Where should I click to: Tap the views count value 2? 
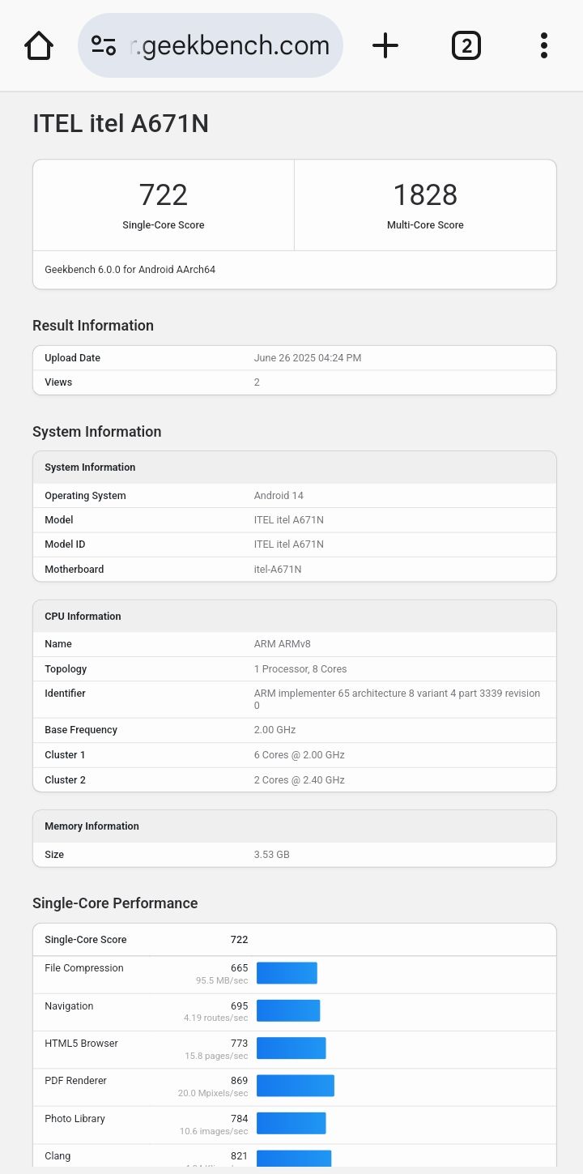[x=257, y=382]
